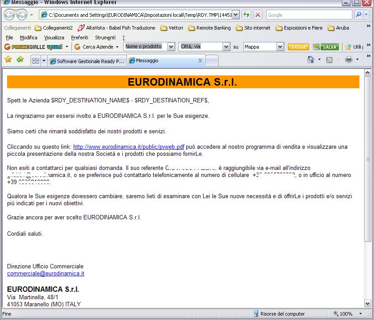Viewport: 374px width, 320px height.
Task: Expand the Nome o prodotto dropdown
Action: click(171, 46)
